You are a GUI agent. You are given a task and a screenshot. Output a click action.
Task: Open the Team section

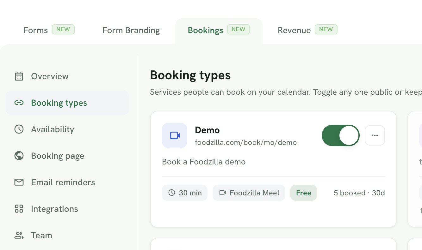pos(67,235)
